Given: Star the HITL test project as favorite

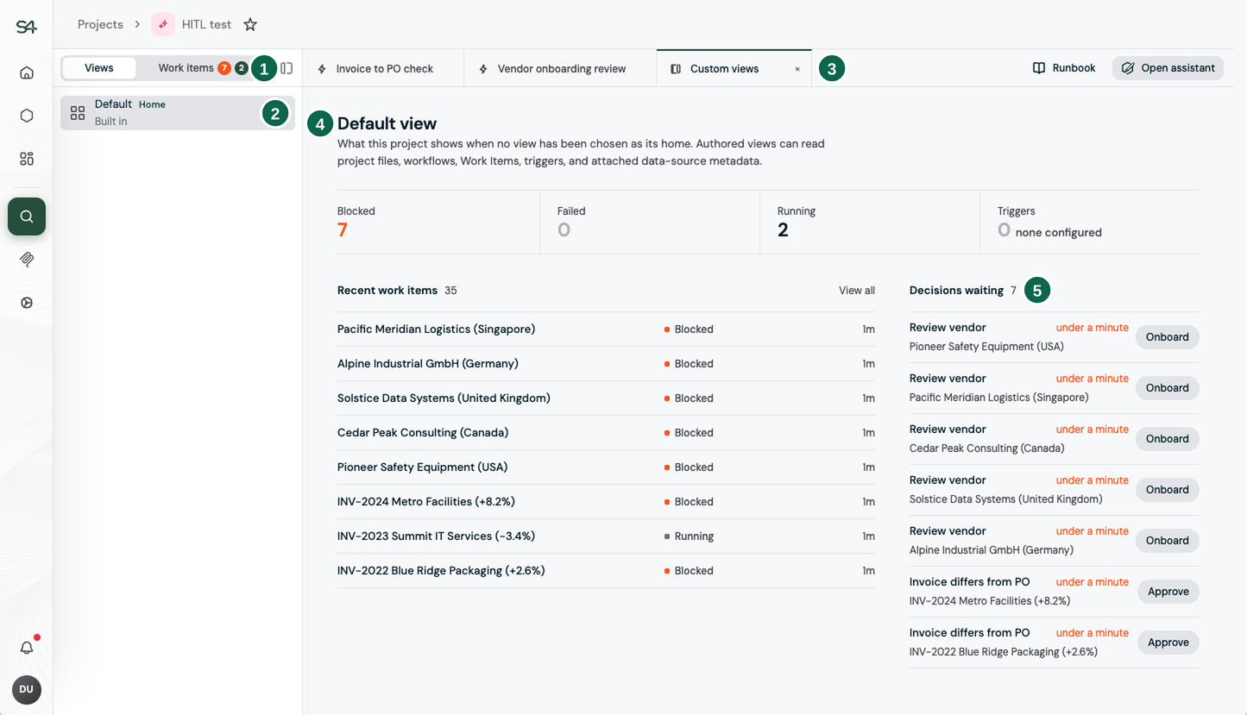Looking at the screenshot, I should click(x=250, y=24).
